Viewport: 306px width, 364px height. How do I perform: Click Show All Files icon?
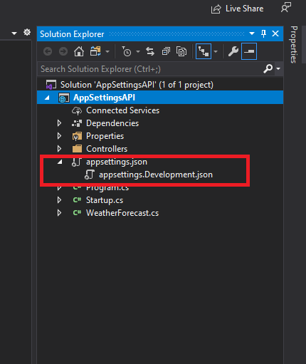coord(181,51)
